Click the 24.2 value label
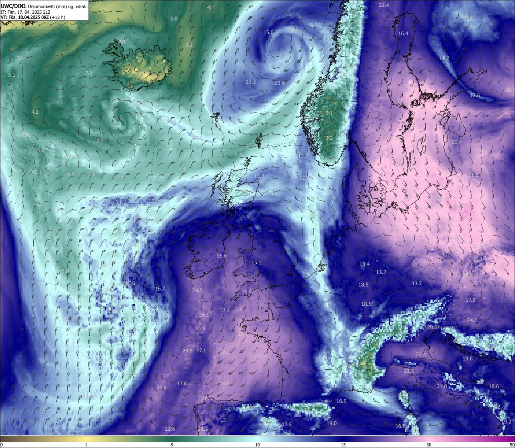This screenshot has height=448, width=515. click(x=472, y=321)
